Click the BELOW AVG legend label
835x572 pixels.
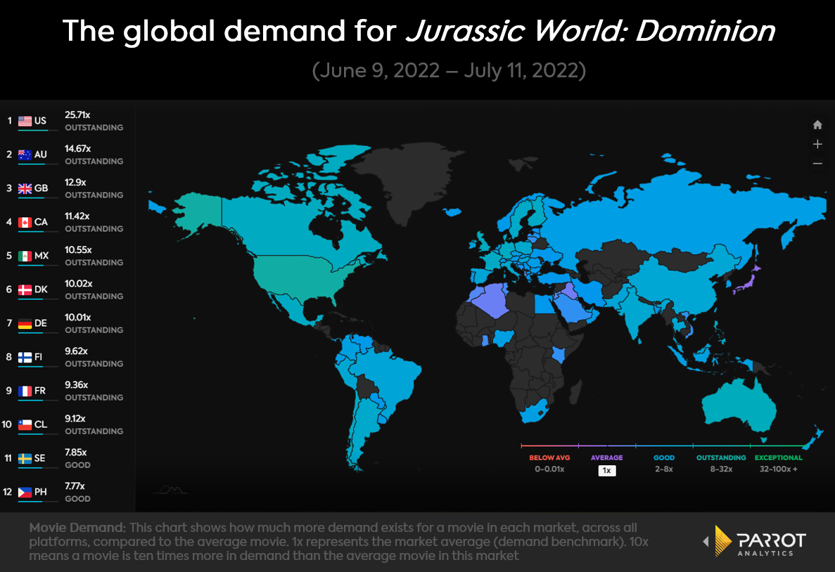click(x=549, y=457)
